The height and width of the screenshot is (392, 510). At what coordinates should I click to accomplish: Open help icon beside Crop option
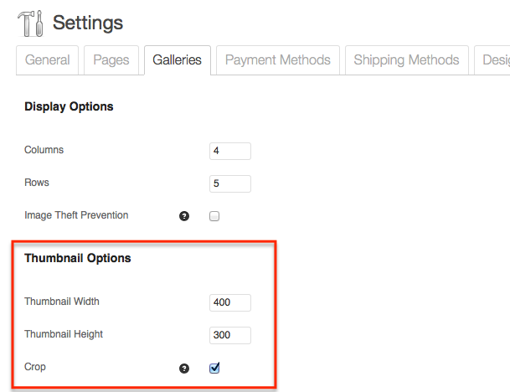(184, 369)
